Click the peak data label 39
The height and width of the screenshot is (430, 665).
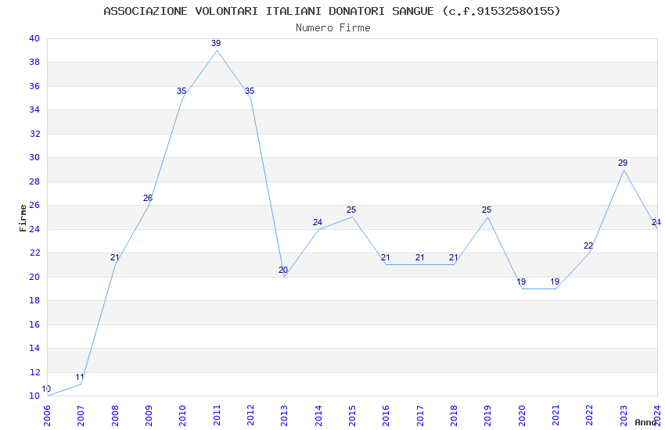tap(216, 43)
